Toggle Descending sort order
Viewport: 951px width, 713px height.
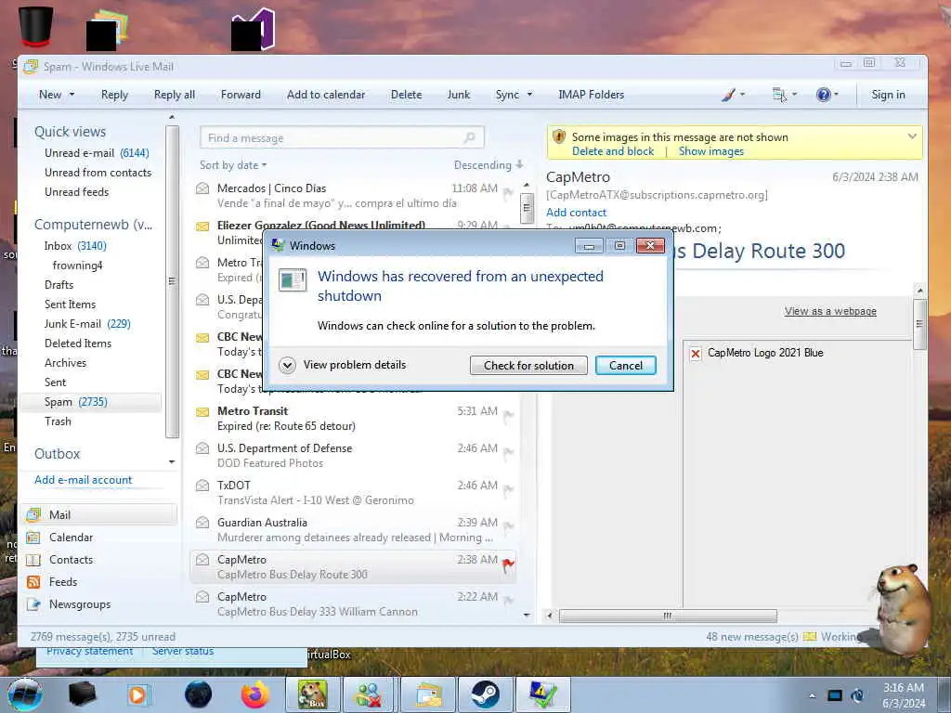coord(489,165)
